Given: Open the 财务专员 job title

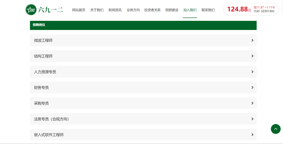Looking at the screenshot, I should point(41,88).
